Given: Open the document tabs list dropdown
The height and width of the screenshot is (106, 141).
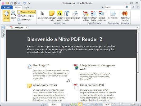Looking at the screenshot, I should pos(138,27).
